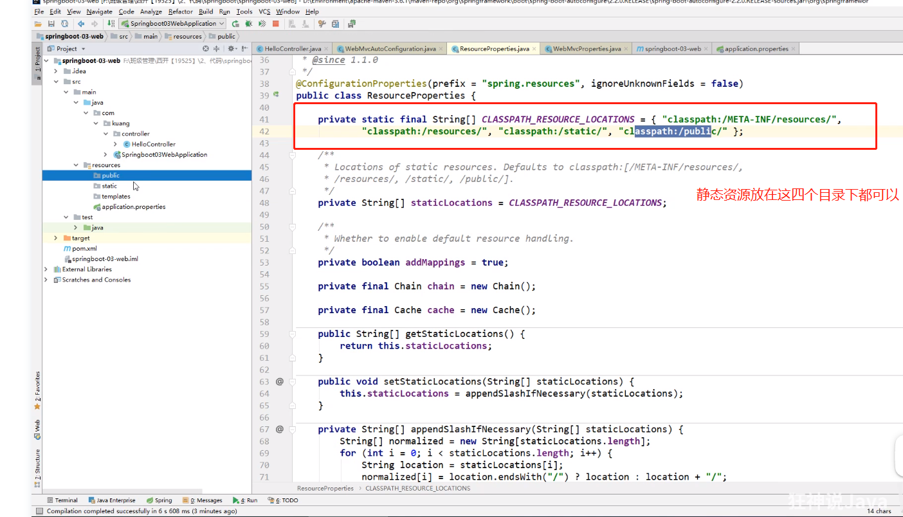Toggle tool window bars icon in status bar
The height and width of the screenshot is (517, 903).
coord(39,511)
